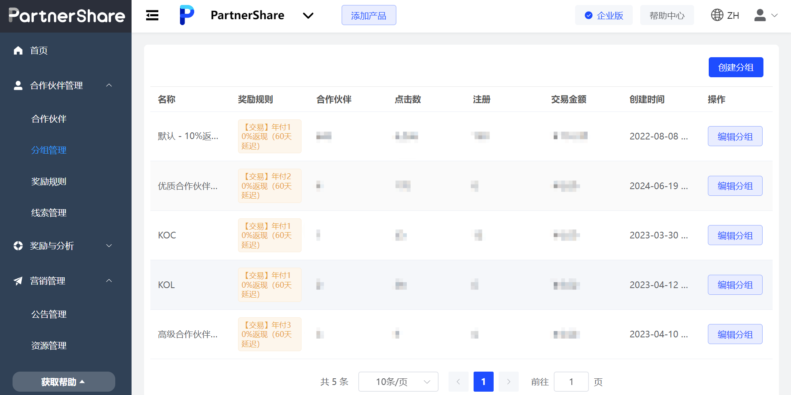Image resolution: width=791 pixels, height=395 pixels.
Task: Go to the 线索管理 menu item
Action: click(49, 213)
